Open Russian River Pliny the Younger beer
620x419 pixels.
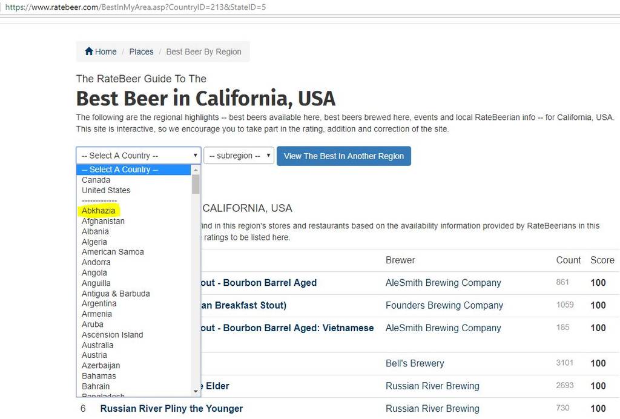(171, 408)
